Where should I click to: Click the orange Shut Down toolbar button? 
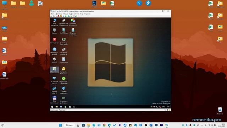[61, 16]
